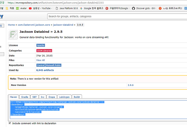Switch to the Buildr tab
The width and height of the screenshot is (187, 127).
[x=77, y=97]
